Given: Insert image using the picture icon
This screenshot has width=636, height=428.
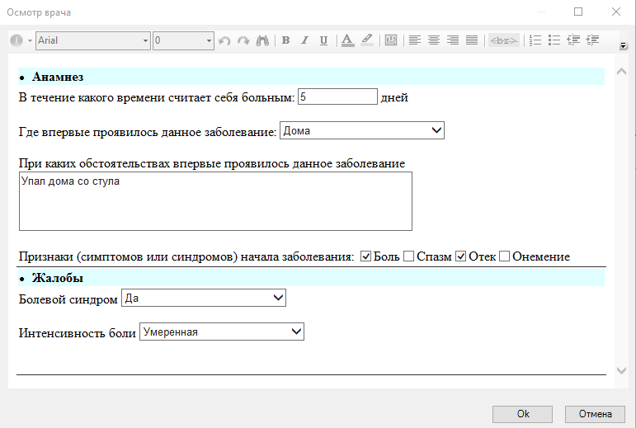Looking at the screenshot, I should (391, 40).
